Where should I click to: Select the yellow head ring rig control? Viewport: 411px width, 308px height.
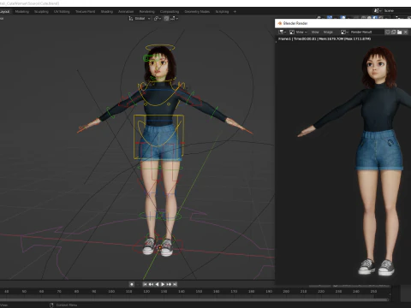[x=159, y=47]
